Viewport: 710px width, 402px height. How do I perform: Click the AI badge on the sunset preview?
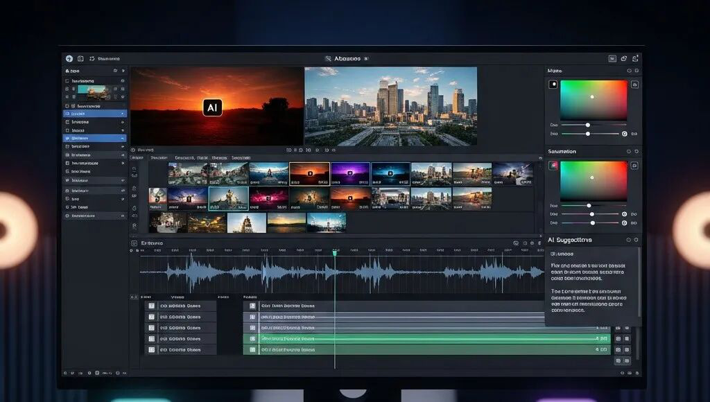coord(212,107)
